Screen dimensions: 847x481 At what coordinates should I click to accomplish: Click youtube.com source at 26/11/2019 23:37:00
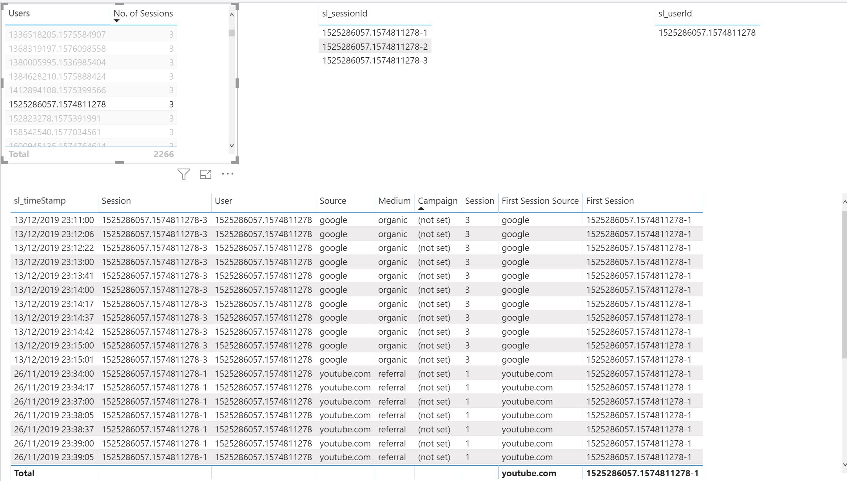pyautogui.click(x=345, y=401)
